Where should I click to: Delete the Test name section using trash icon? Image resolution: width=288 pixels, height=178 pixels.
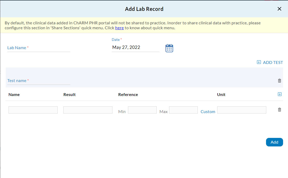279,80
